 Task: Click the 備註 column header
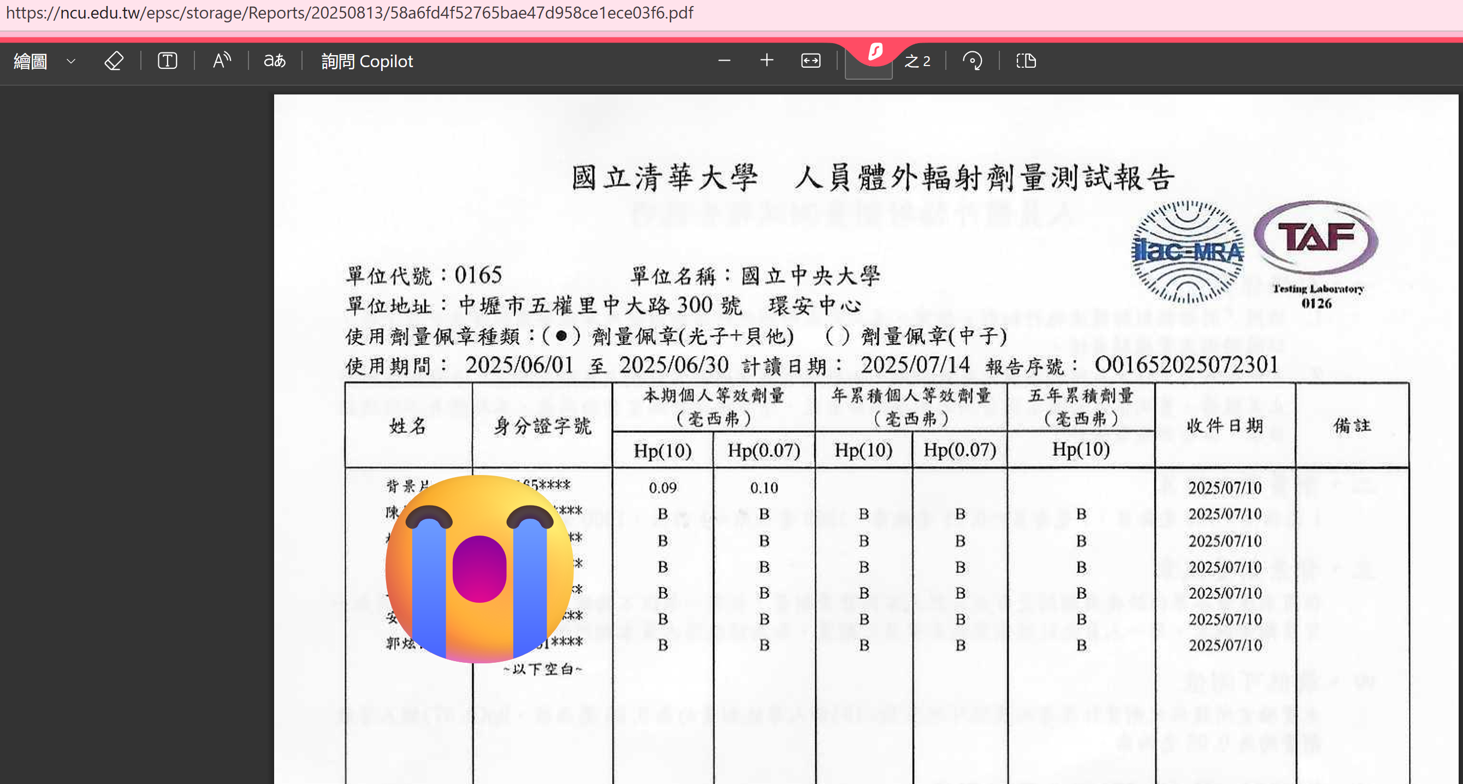(1352, 426)
